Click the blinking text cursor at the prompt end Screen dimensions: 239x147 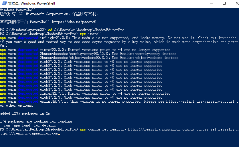click(59, 134)
